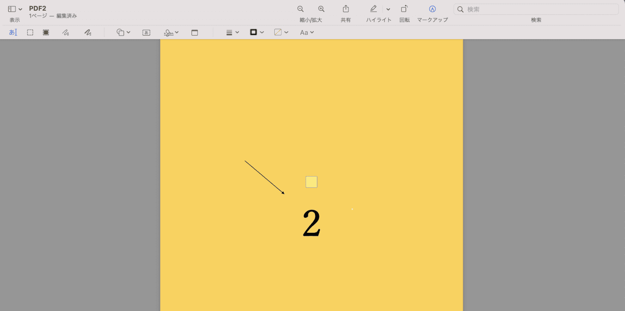
Task: Add a note with the note tool
Action: (194, 32)
